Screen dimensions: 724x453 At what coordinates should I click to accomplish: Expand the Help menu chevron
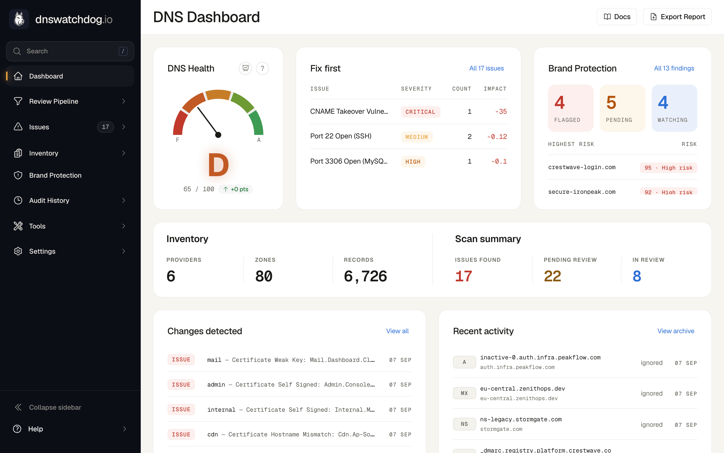(x=125, y=429)
